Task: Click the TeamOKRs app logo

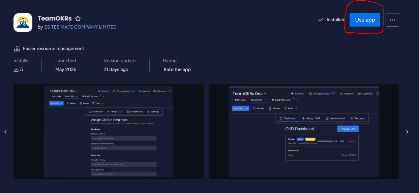Action: pos(23,23)
